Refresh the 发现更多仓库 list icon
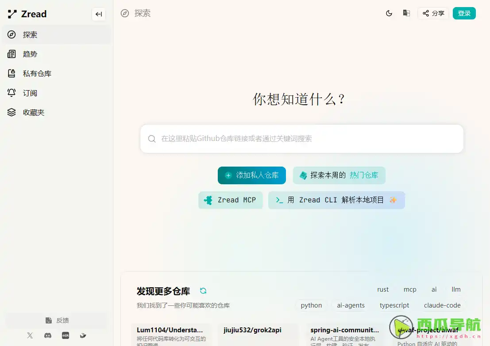Image resolution: width=490 pixels, height=346 pixels. (x=203, y=291)
